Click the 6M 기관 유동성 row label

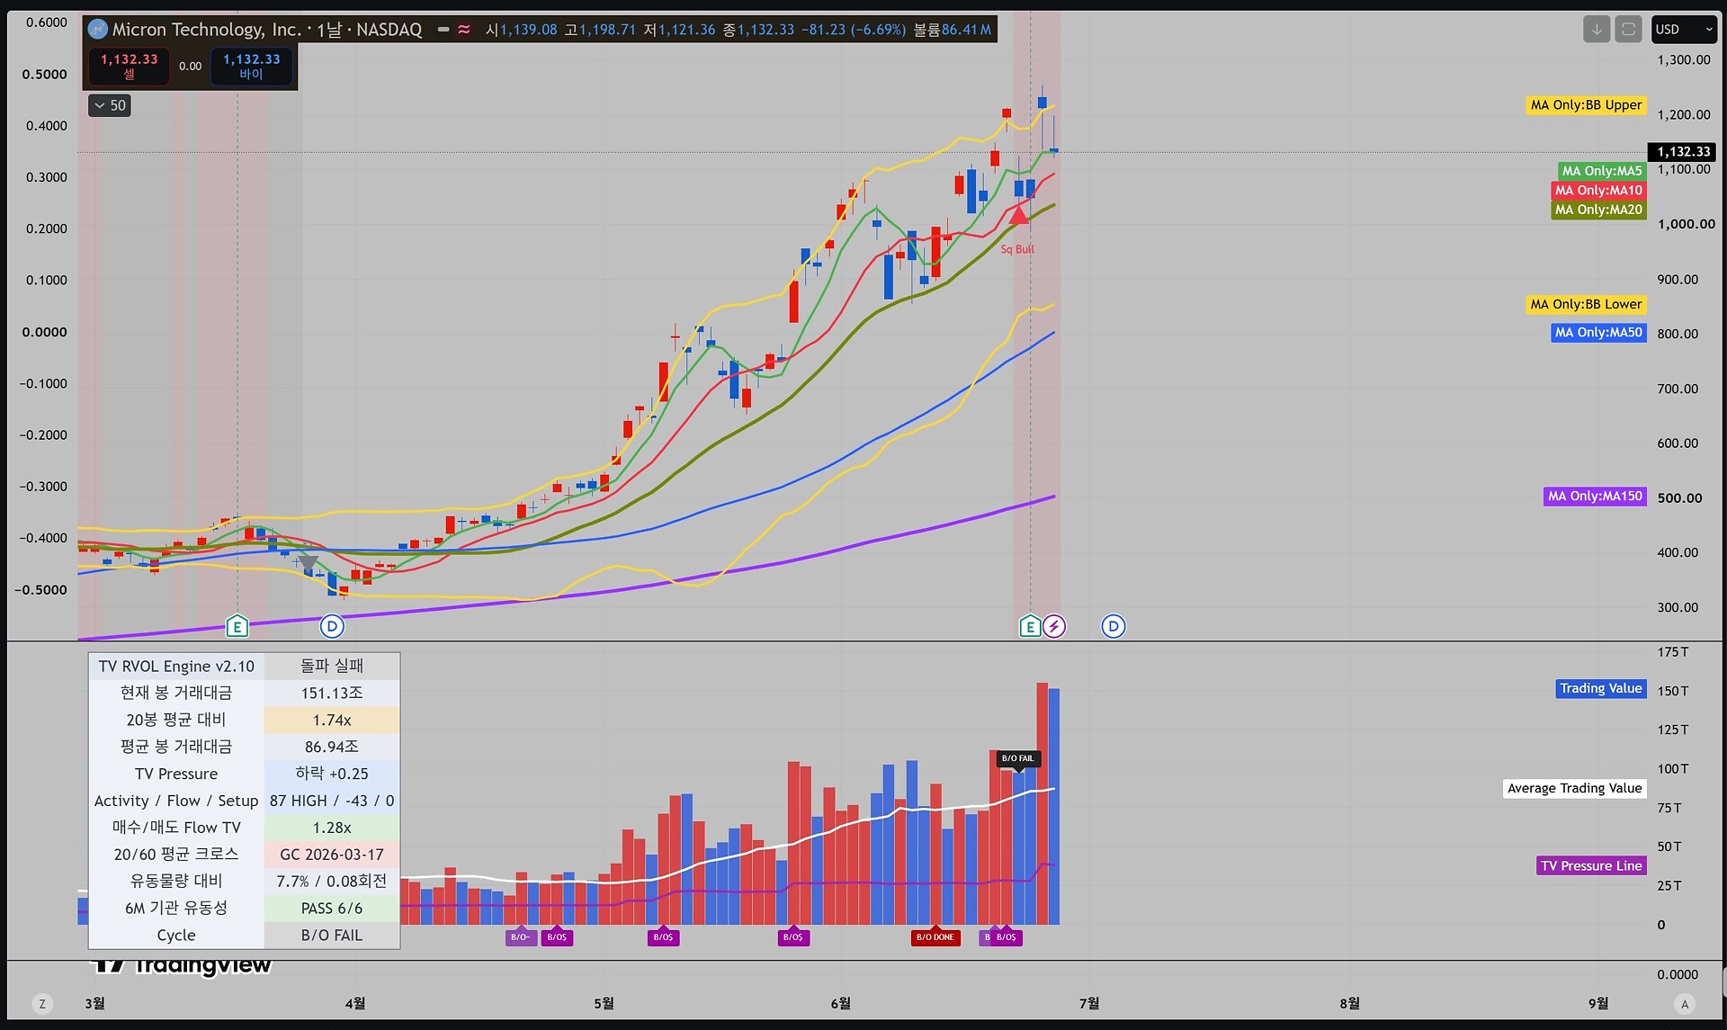(x=176, y=909)
